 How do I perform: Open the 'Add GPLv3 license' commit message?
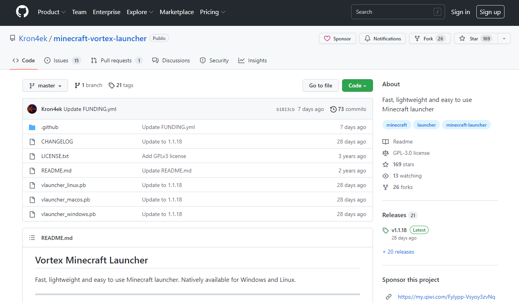point(164,156)
